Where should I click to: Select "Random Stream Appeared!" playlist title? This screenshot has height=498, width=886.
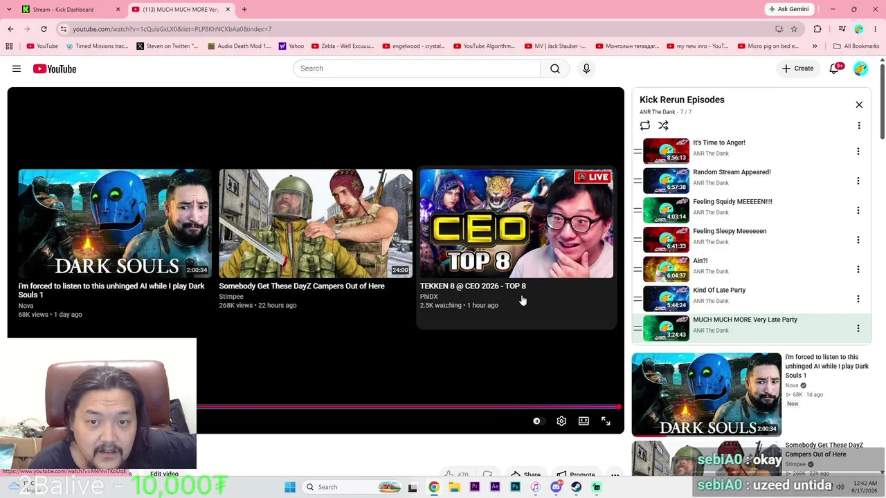pyautogui.click(x=732, y=172)
